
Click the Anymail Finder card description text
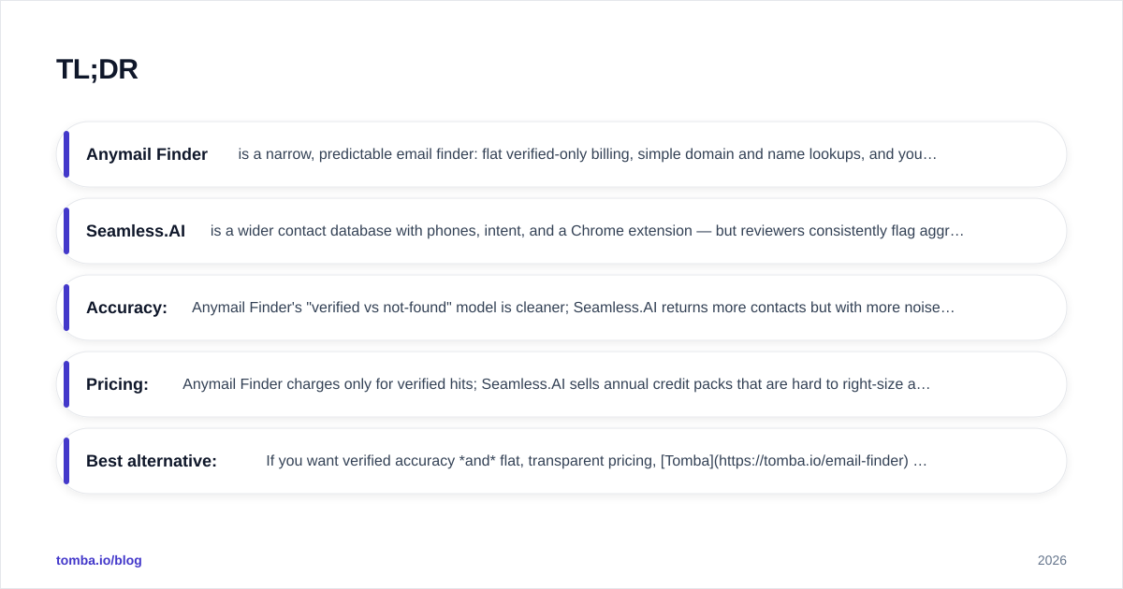(588, 154)
